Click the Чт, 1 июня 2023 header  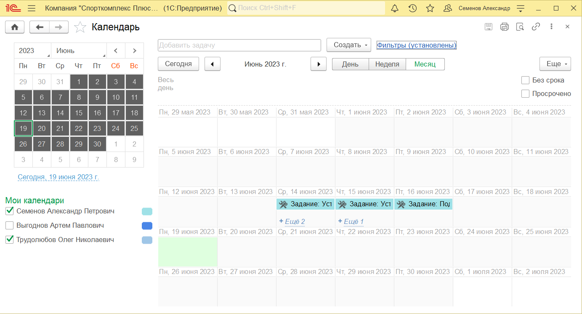pyautogui.click(x=362, y=112)
